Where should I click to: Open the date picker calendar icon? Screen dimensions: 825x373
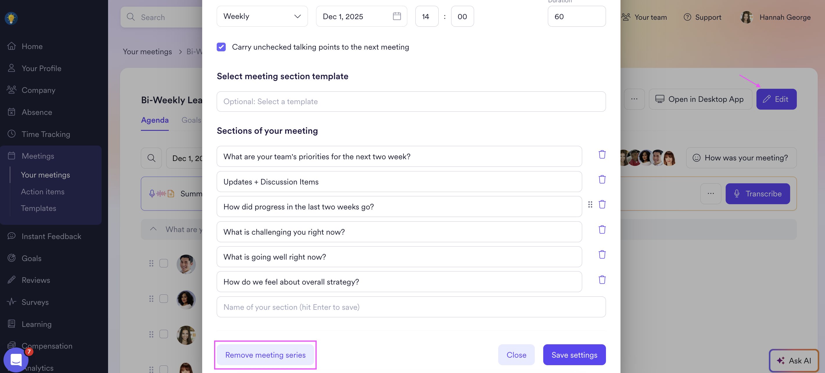point(397,16)
